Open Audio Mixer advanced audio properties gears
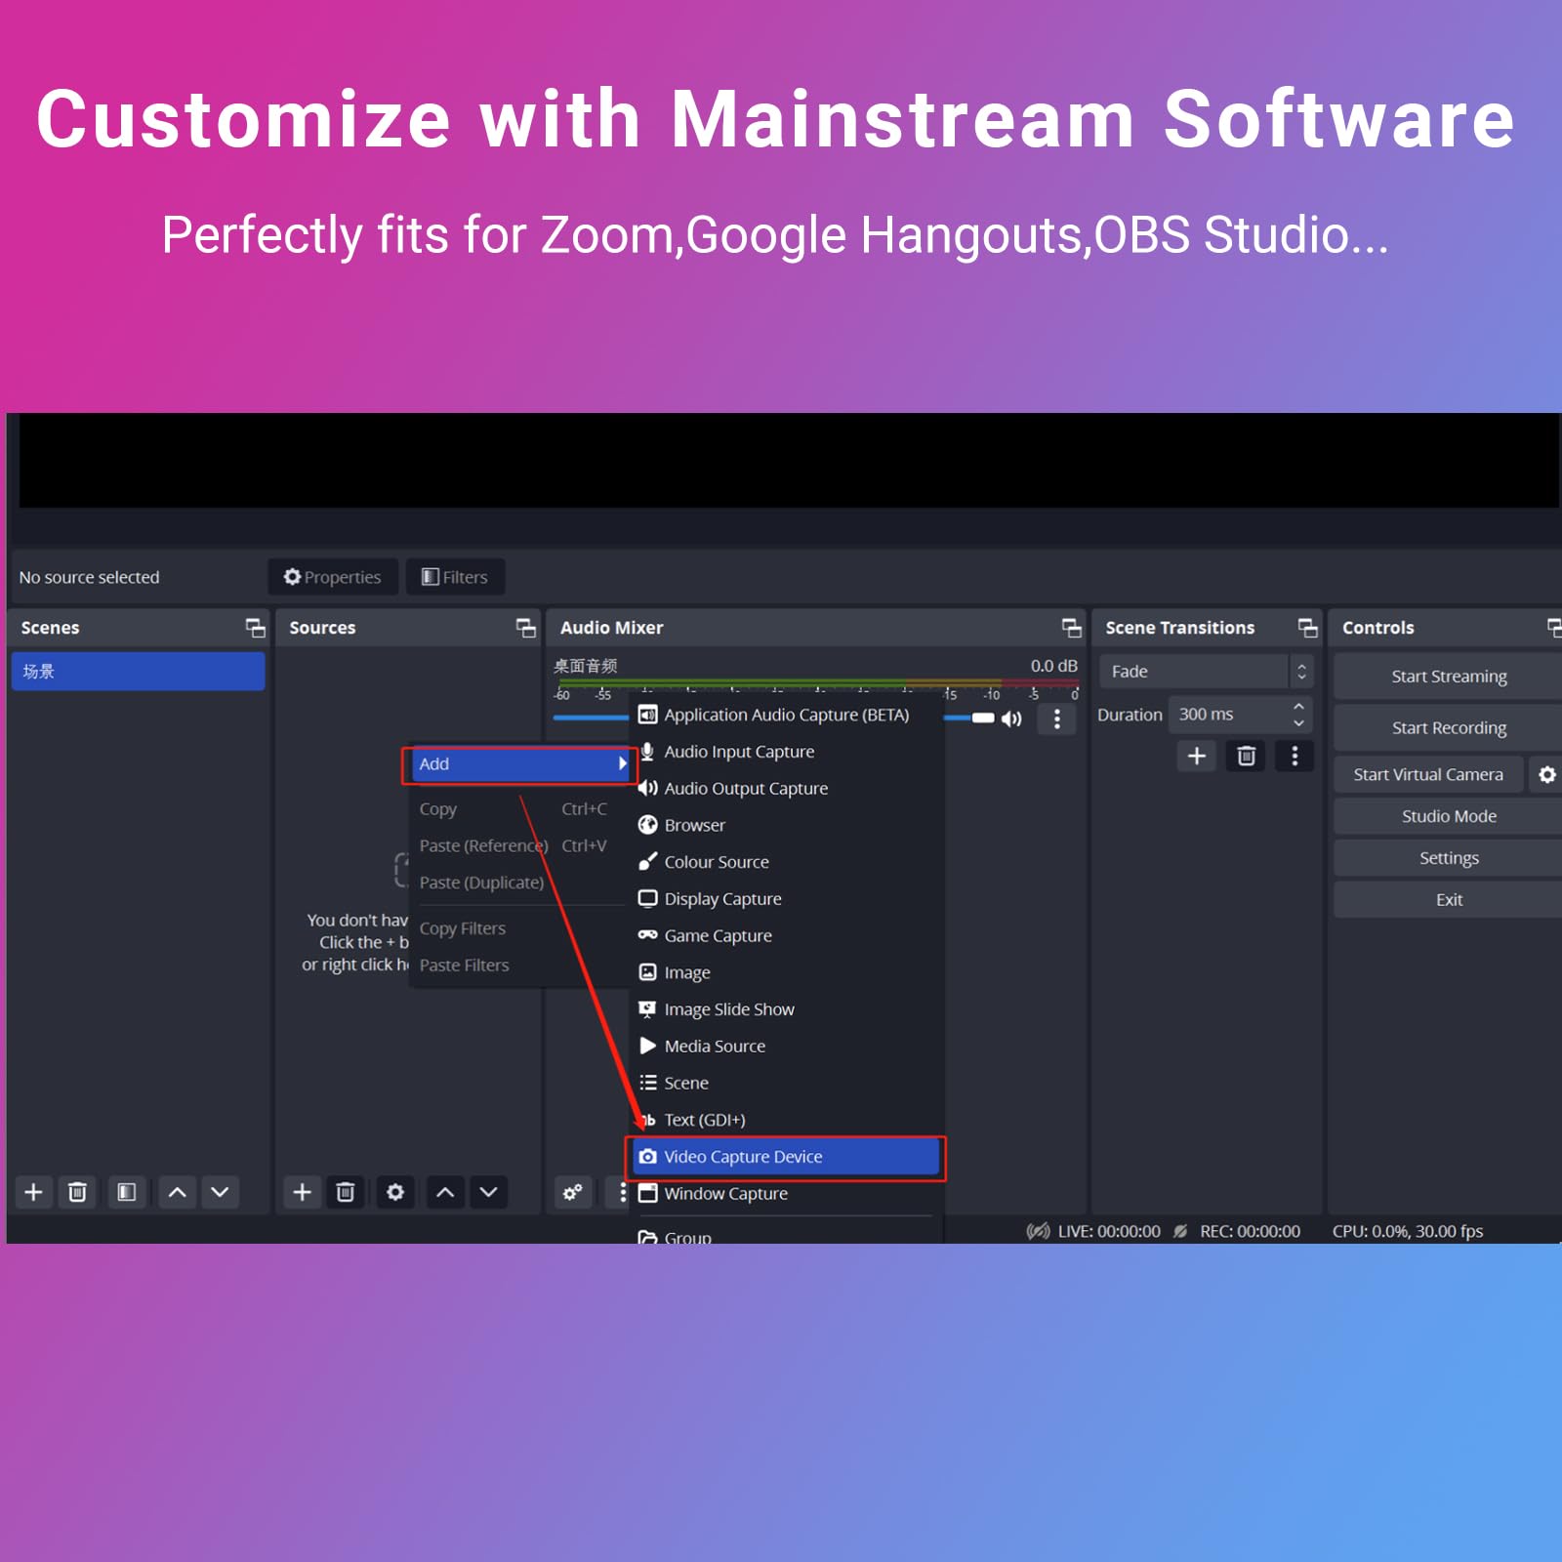1562x1562 pixels. click(x=573, y=1192)
